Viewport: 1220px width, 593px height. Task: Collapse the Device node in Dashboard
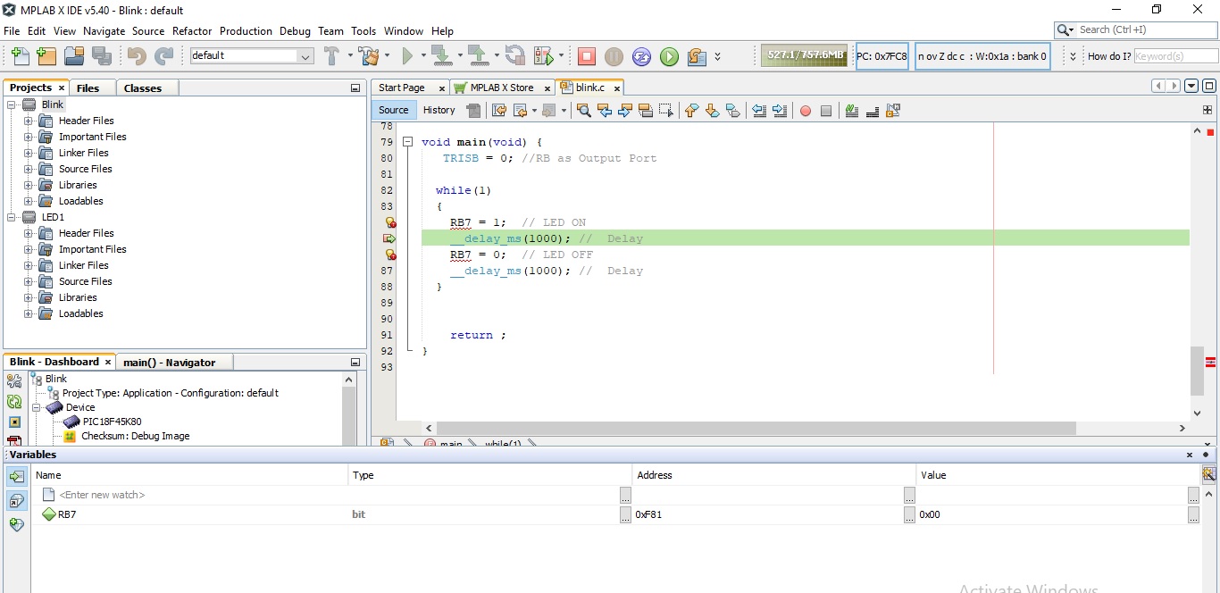click(x=37, y=407)
